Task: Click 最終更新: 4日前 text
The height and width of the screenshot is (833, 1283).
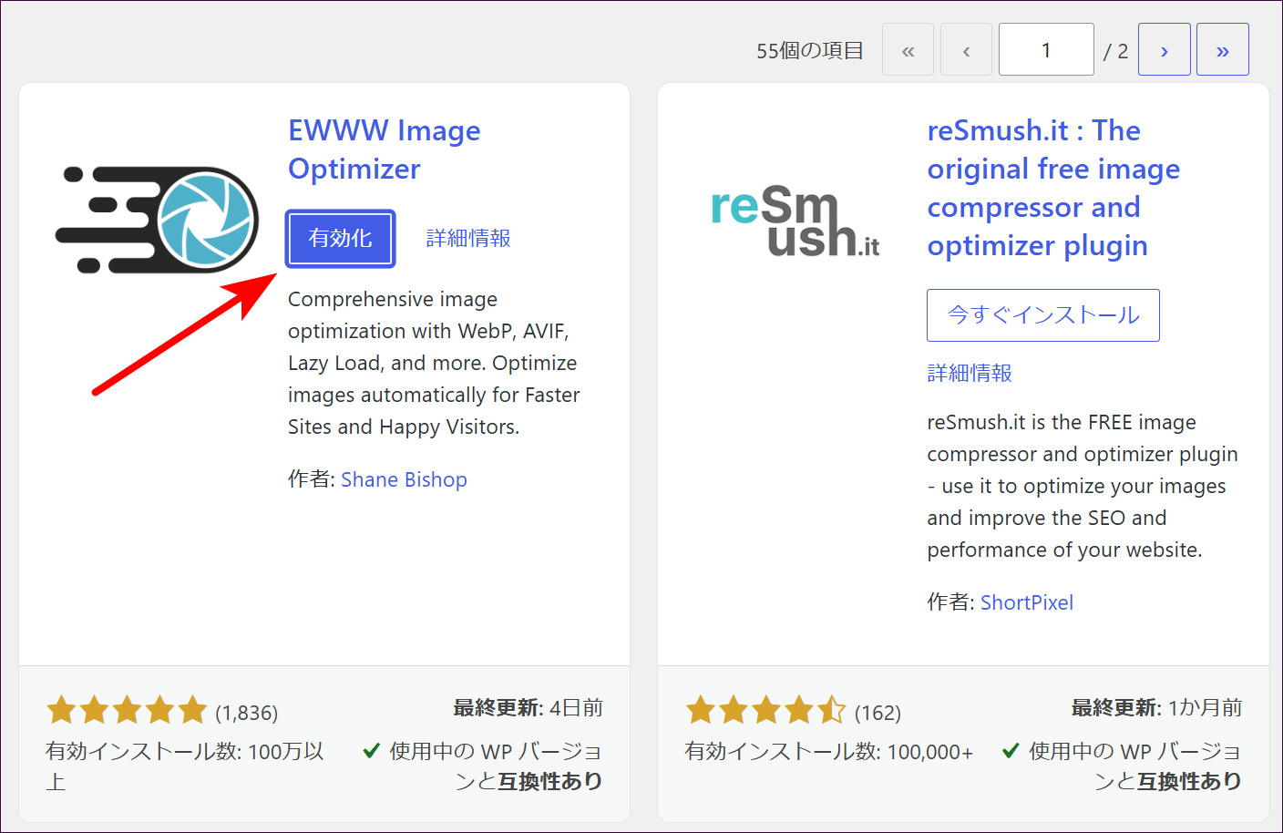Action: [528, 708]
